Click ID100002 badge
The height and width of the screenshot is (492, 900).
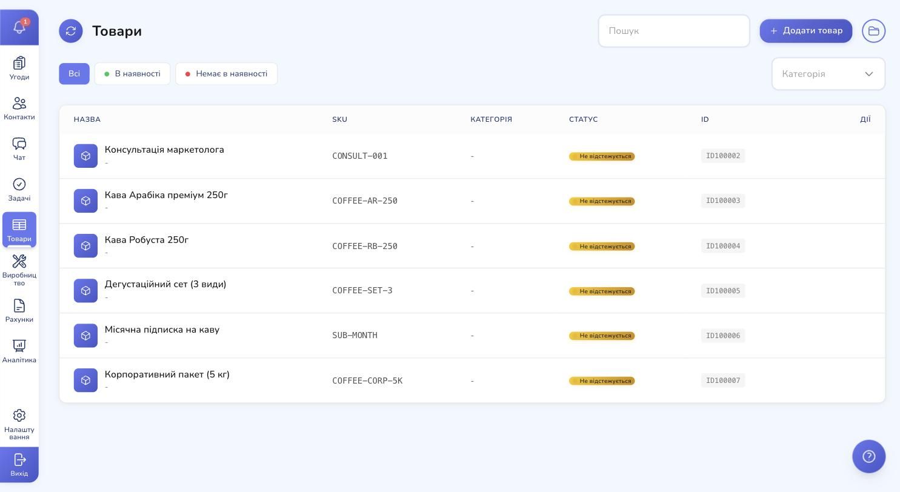pos(723,156)
